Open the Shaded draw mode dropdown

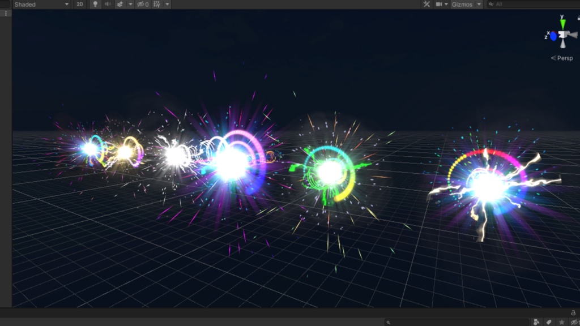[41, 5]
